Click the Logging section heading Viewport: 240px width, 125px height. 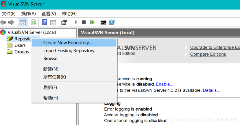pyautogui.click(x=112, y=104)
